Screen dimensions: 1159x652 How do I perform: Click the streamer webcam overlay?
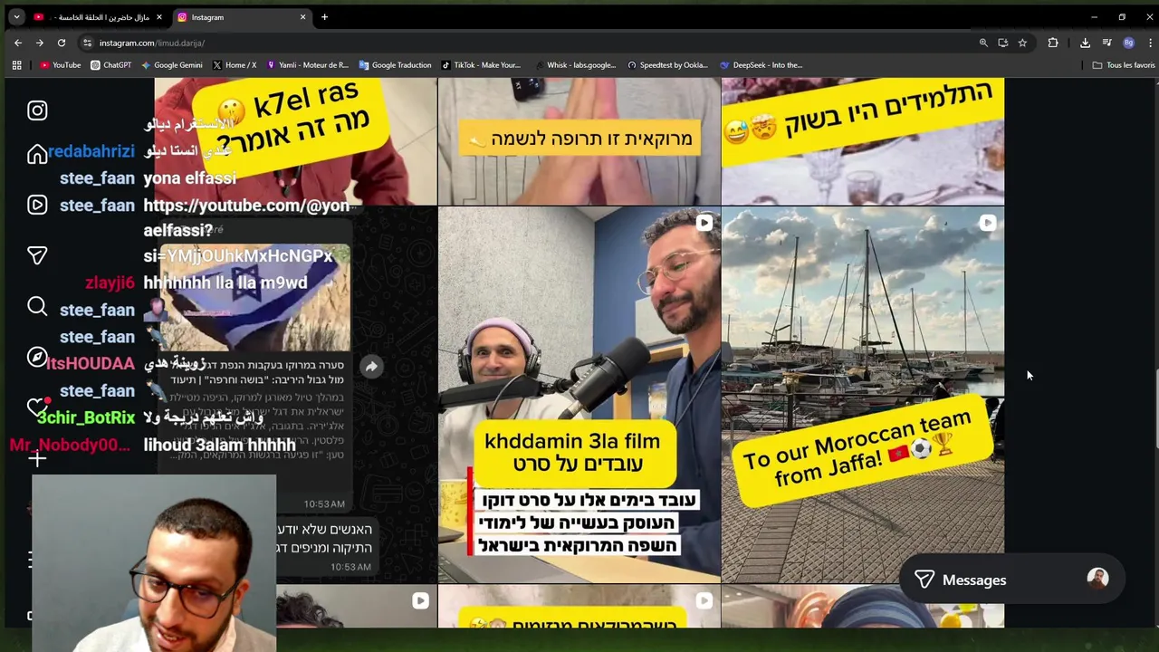[154, 563]
